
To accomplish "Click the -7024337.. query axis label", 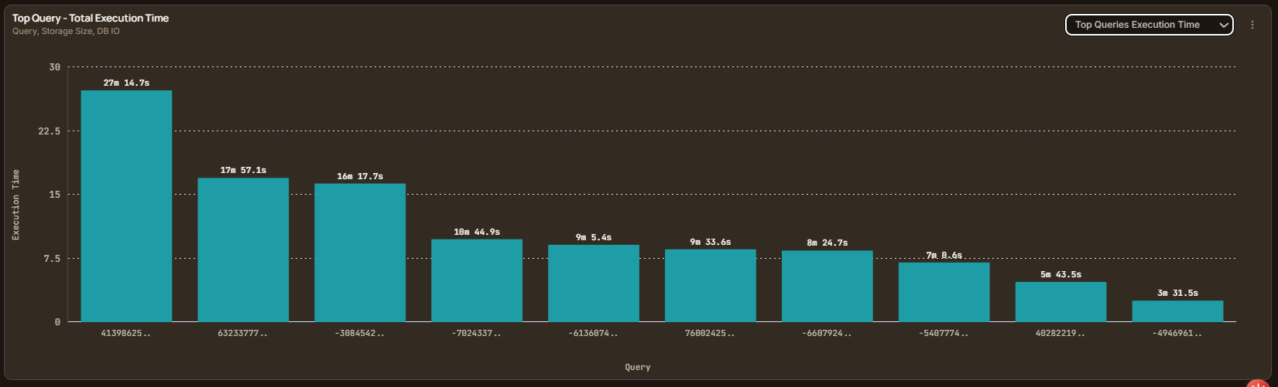I will [x=477, y=334].
